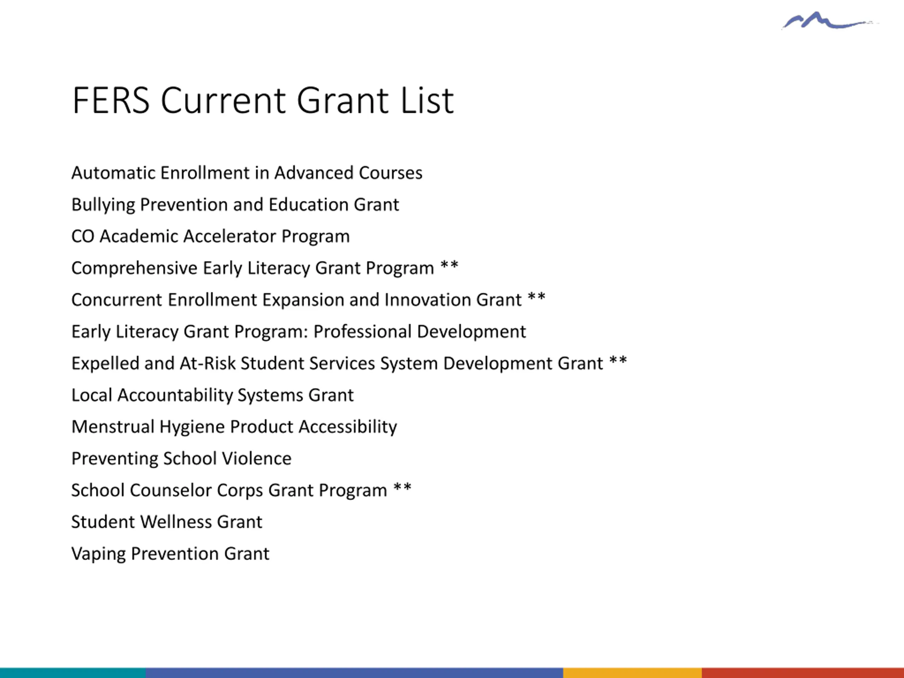Image resolution: width=904 pixels, height=678 pixels.
Task: Select "Bullying Prevention and Education Grant" line
Action: tap(235, 205)
